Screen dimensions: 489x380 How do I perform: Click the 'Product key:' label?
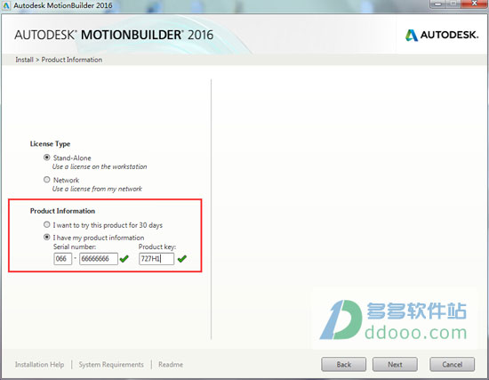click(x=157, y=247)
